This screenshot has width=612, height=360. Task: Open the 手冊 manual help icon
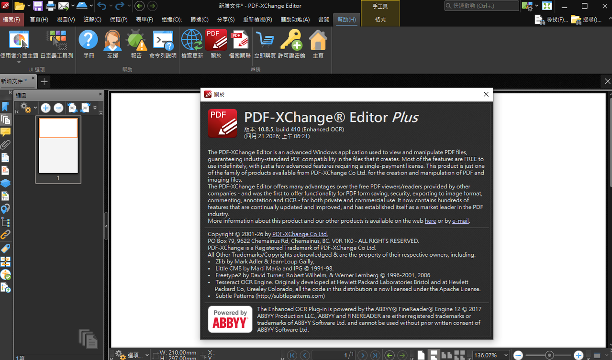point(89,40)
